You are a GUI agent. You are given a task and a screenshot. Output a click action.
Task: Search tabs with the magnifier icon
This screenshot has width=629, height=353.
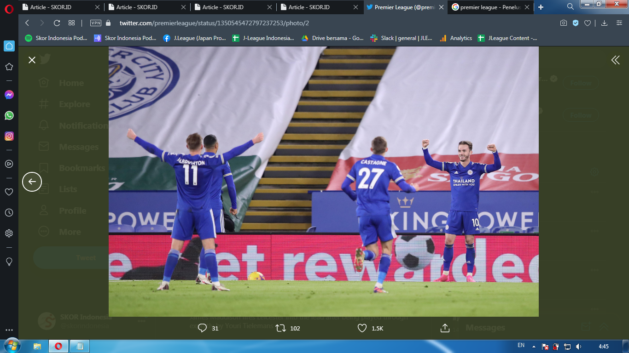tap(570, 6)
